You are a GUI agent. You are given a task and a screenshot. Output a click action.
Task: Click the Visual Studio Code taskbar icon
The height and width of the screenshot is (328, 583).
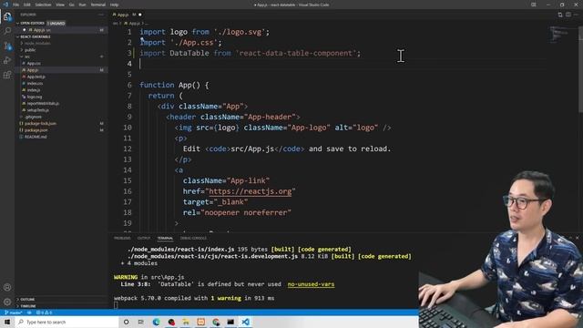coord(245,322)
